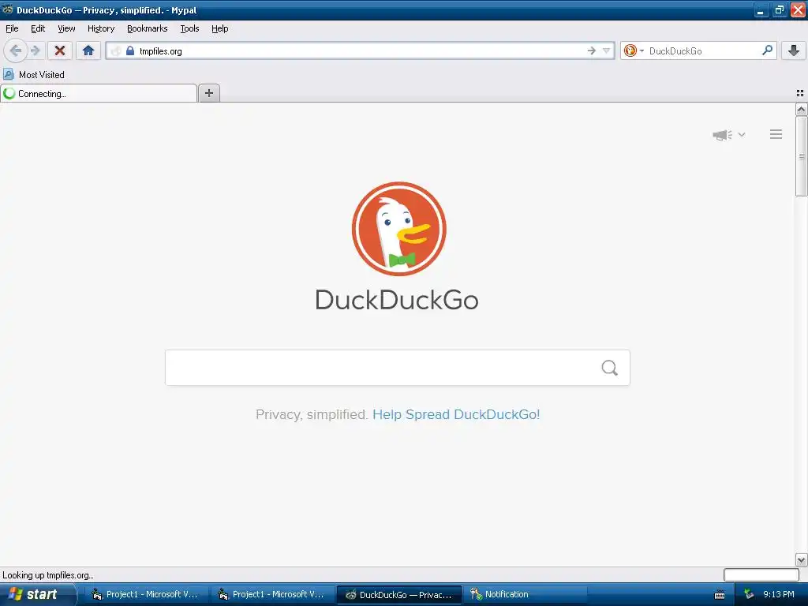Open the Windows Start button
Image resolution: width=808 pixels, height=606 pixels.
tap(37, 594)
